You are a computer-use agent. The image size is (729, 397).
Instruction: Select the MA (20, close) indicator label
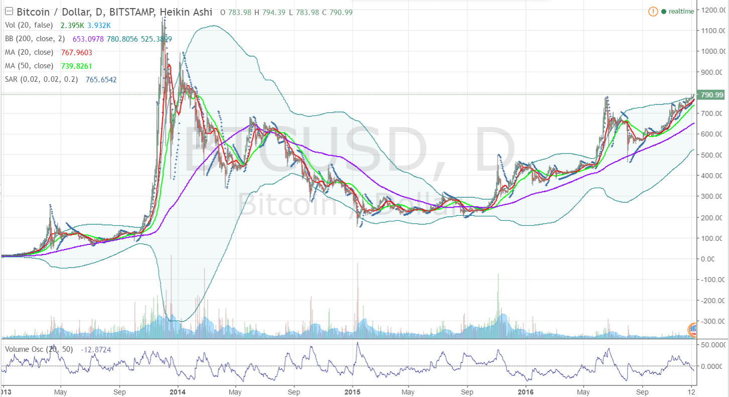29,52
